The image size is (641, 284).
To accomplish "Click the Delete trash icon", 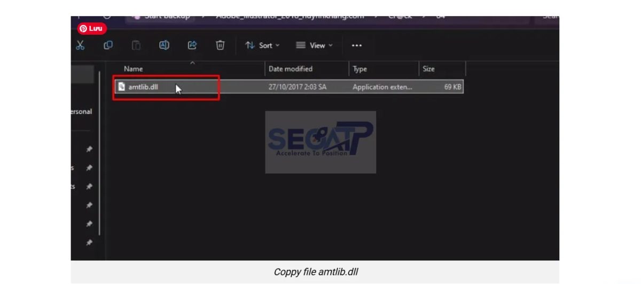I will (x=220, y=45).
